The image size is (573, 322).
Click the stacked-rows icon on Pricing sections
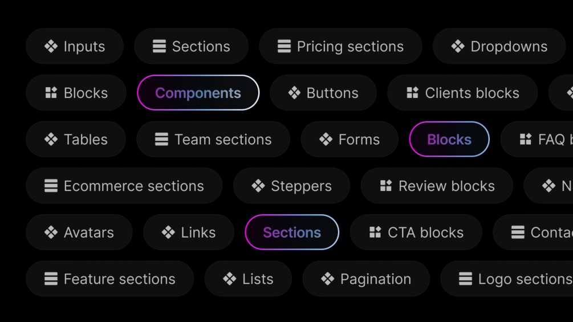[x=284, y=46]
